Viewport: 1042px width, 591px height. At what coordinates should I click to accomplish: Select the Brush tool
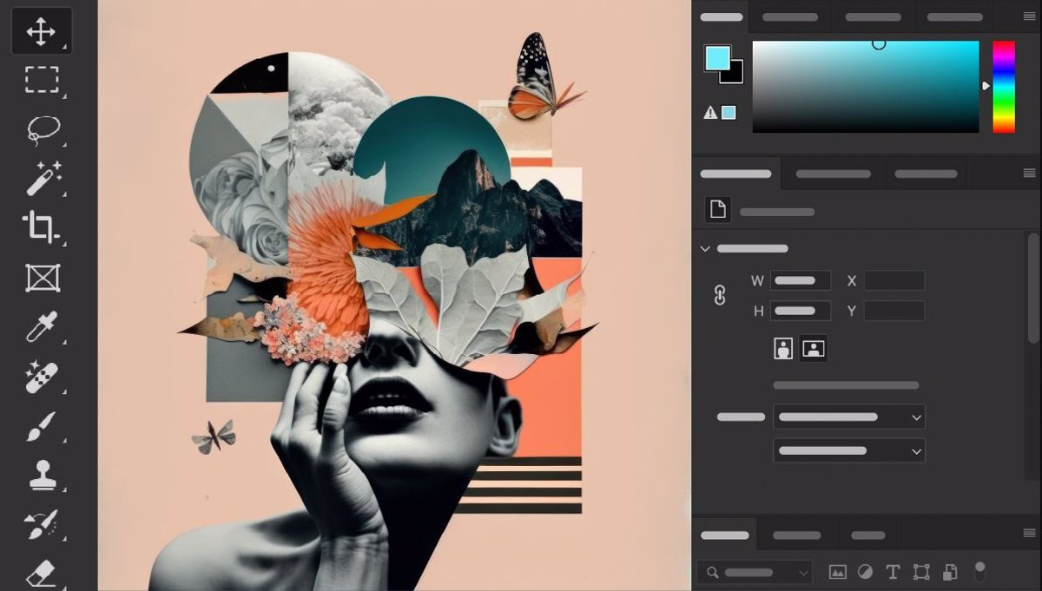coord(41,427)
